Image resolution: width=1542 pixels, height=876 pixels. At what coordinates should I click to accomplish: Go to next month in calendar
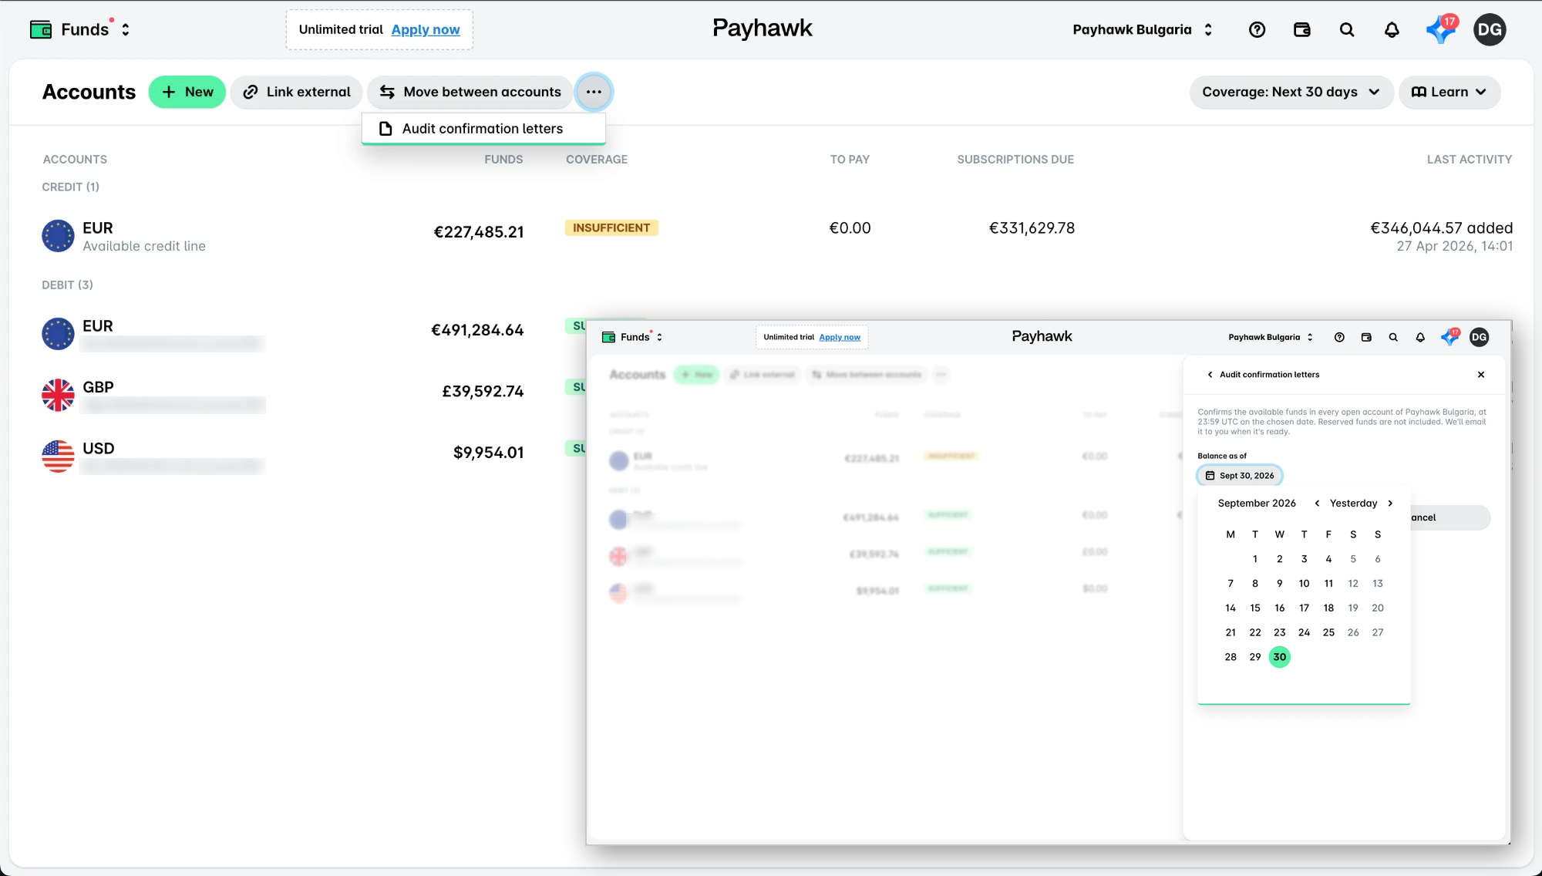pos(1390,504)
